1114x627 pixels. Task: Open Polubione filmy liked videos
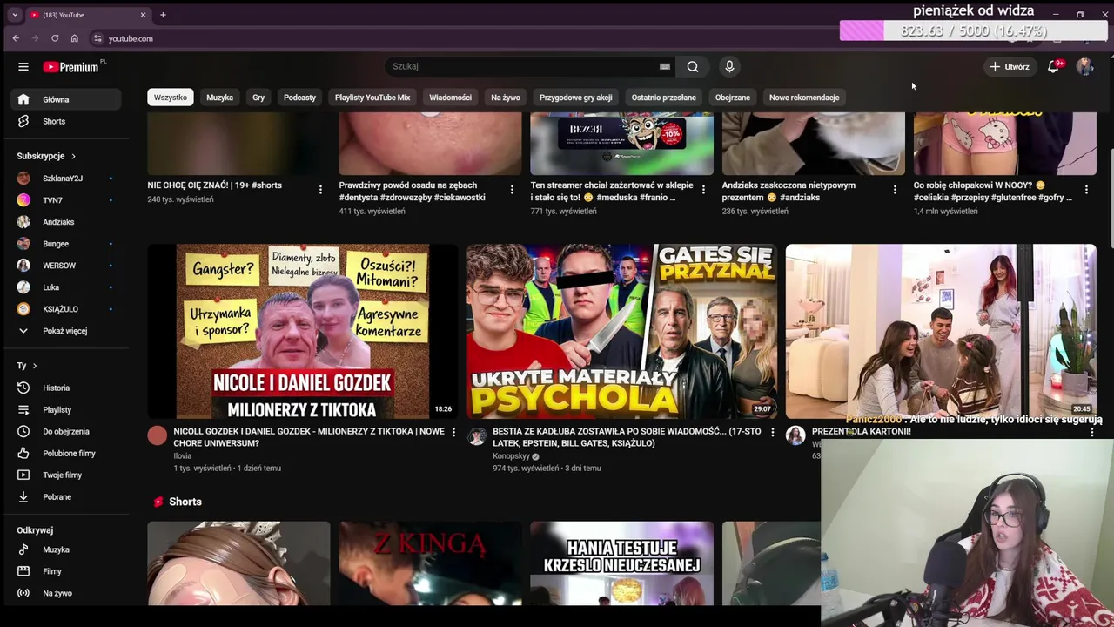[66, 453]
